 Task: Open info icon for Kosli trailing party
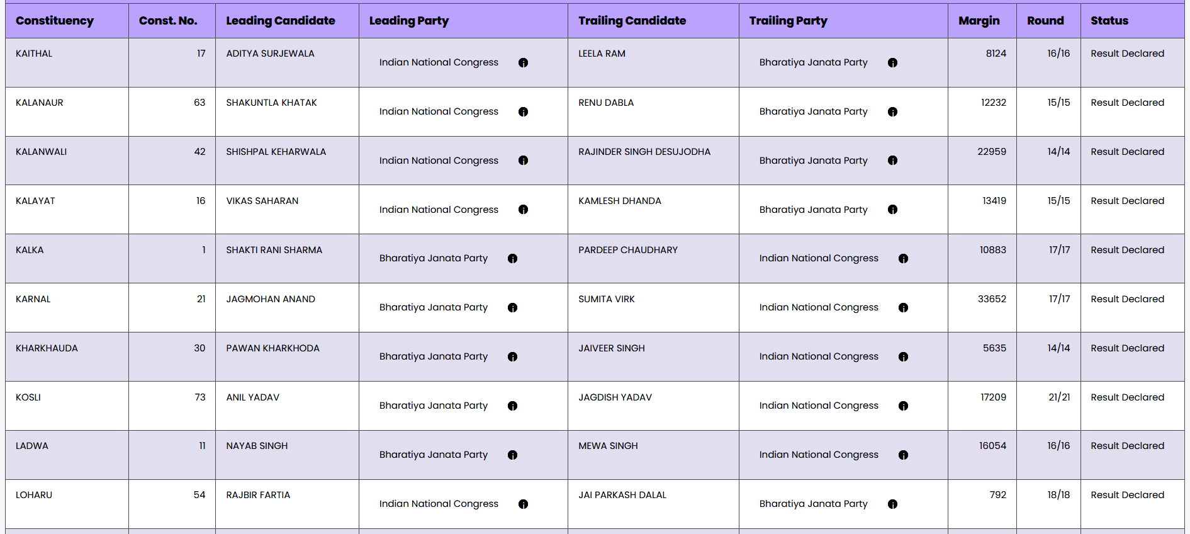(x=903, y=406)
